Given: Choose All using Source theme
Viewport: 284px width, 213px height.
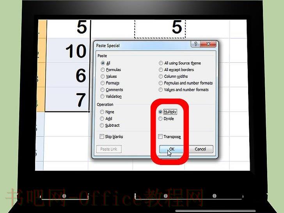Looking at the screenshot, I should click(161, 63).
